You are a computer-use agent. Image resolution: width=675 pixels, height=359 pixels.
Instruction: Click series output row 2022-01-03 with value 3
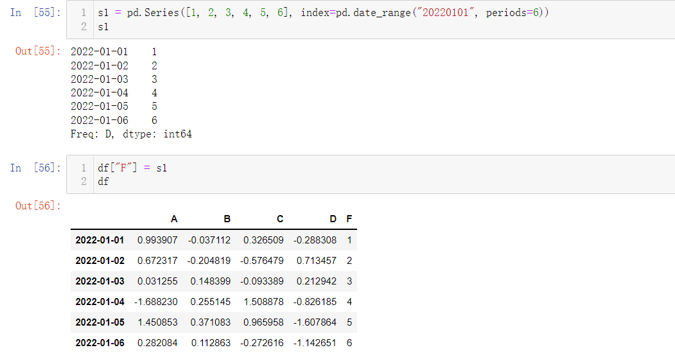click(114, 79)
